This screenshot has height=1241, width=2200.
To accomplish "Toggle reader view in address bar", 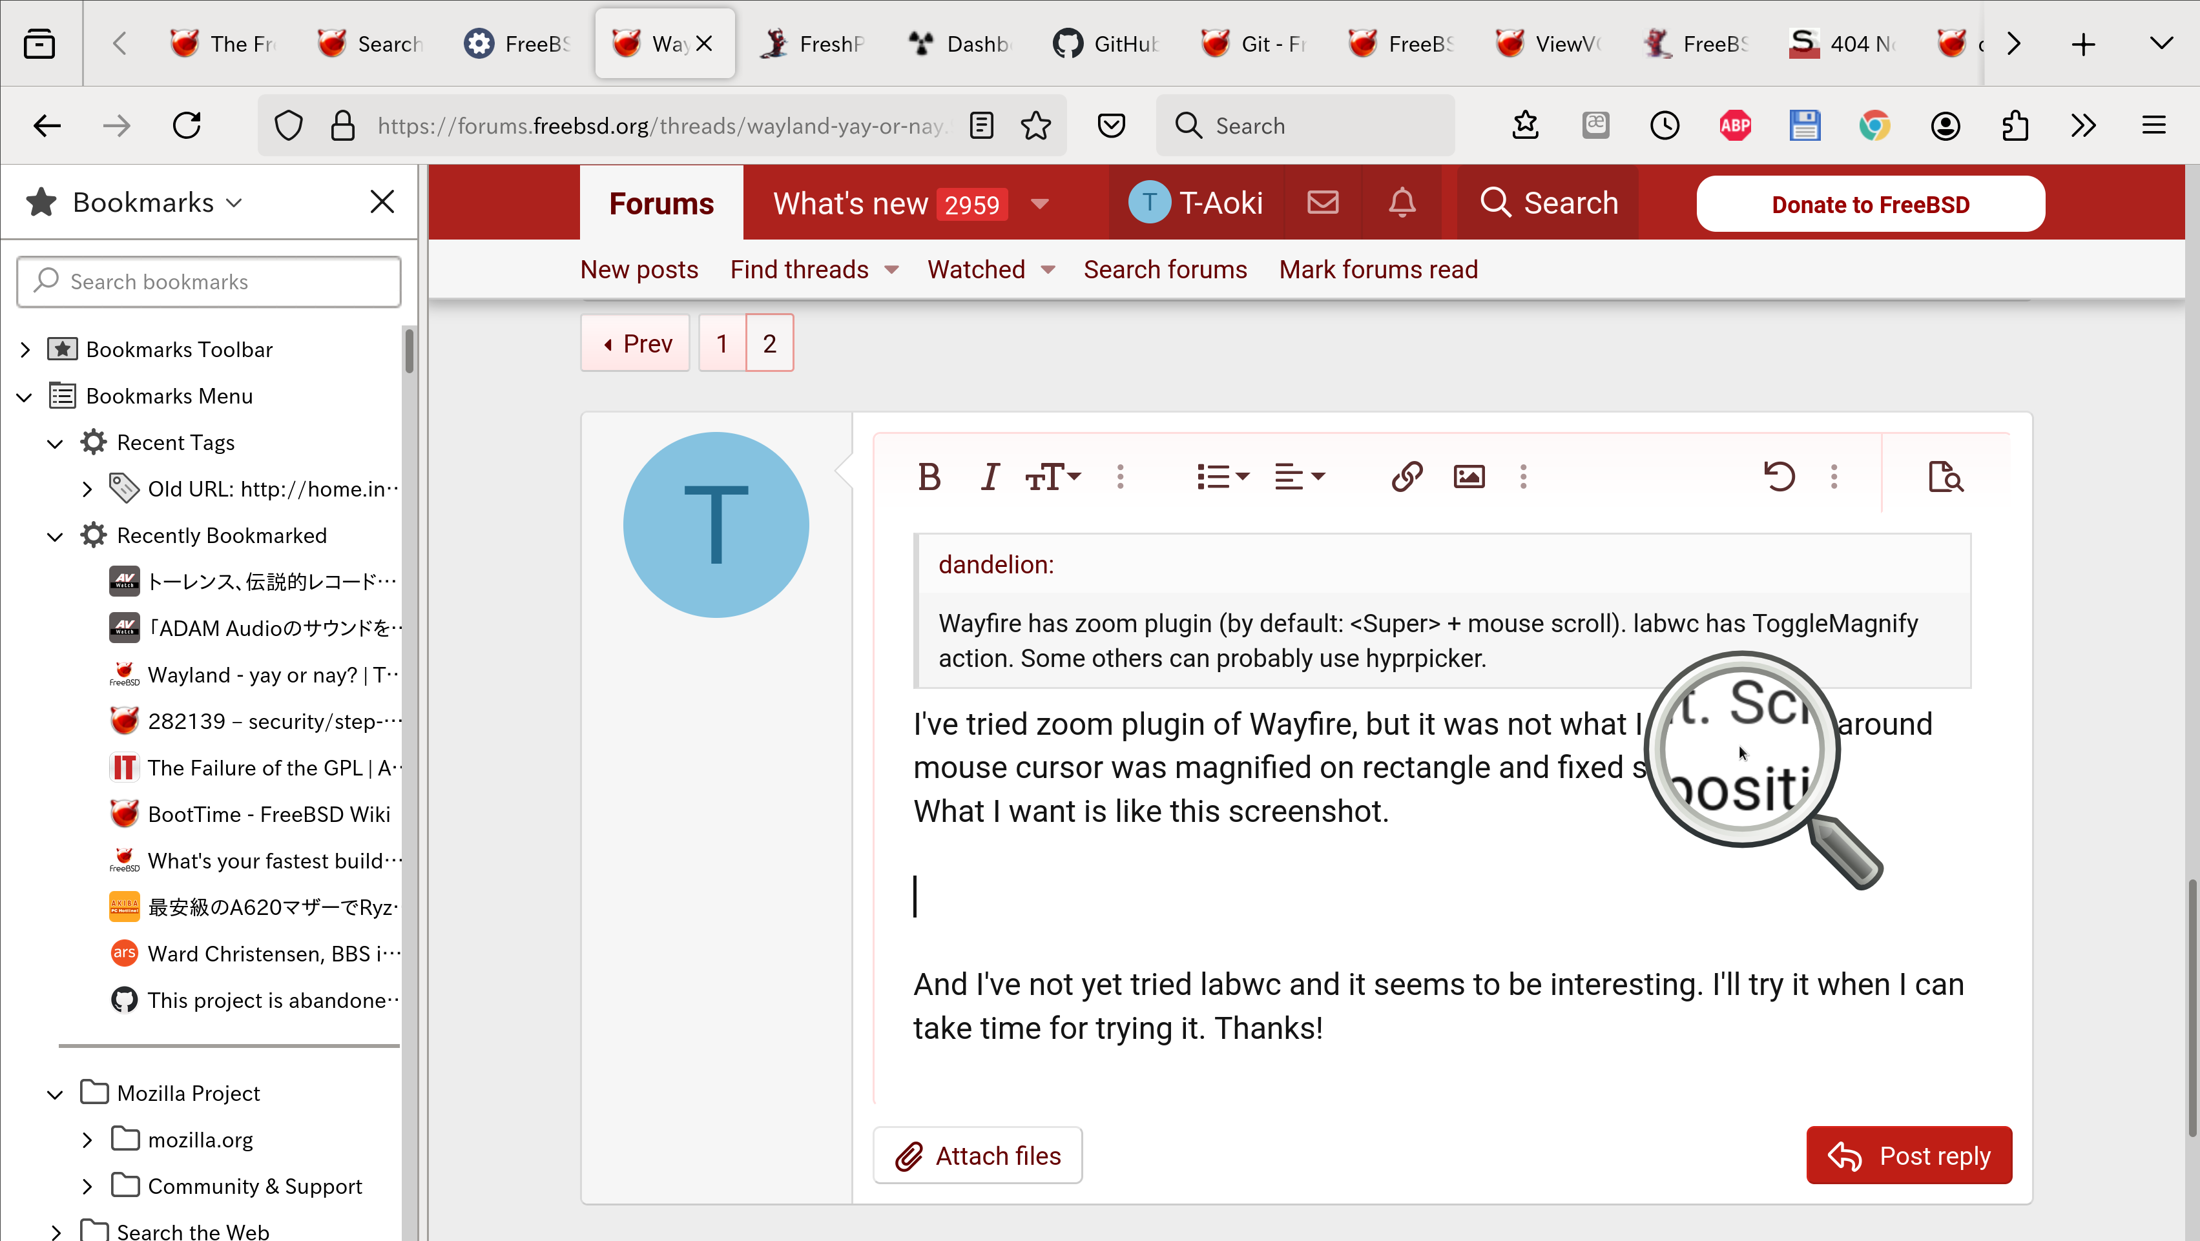I will (x=982, y=127).
